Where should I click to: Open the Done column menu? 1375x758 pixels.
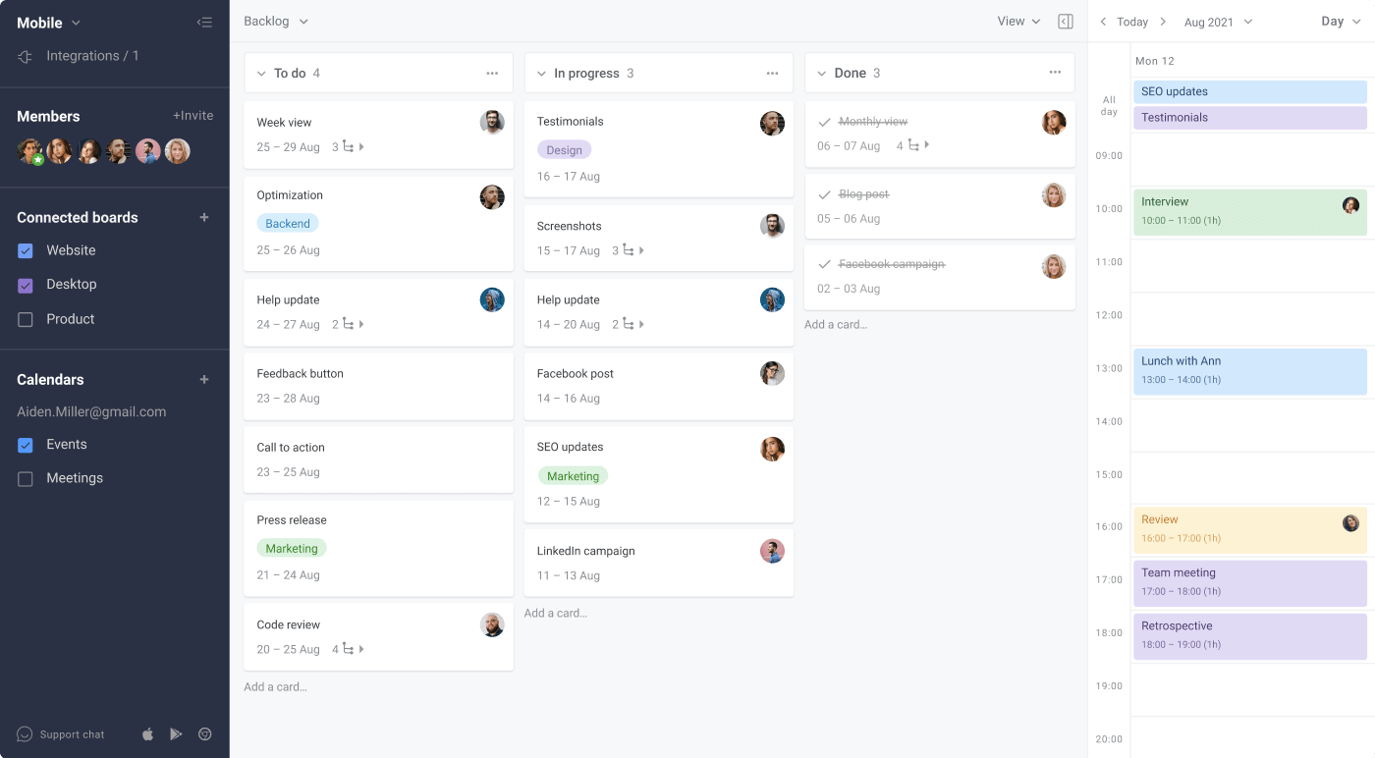click(x=1054, y=72)
